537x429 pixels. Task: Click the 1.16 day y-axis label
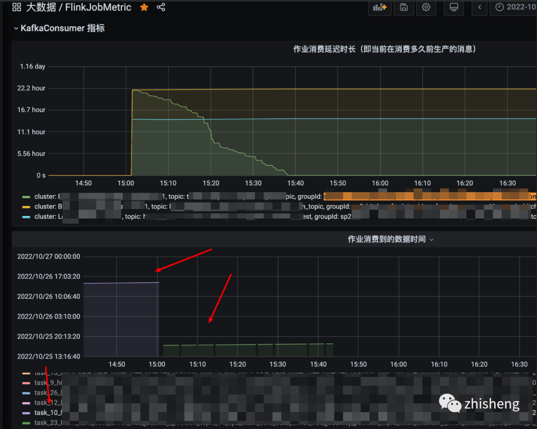pyautogui.click(x=32, y=67)
